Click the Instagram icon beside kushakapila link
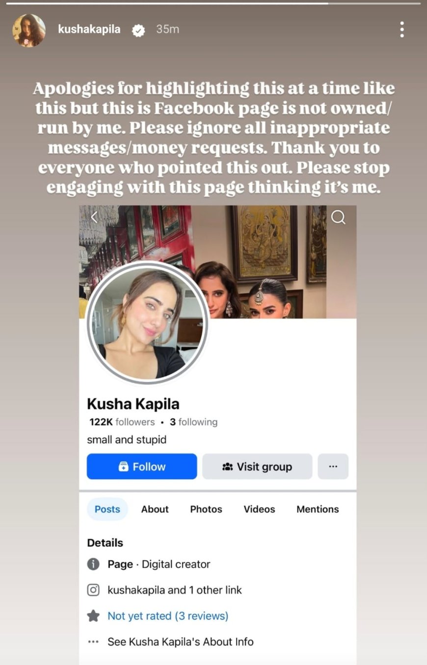Image resolution: width=427 pixels, height=665 pixels. point(93,590)
